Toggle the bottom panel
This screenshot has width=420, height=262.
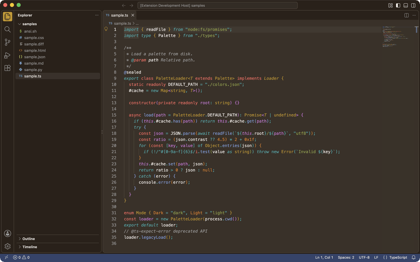[406, 6]
